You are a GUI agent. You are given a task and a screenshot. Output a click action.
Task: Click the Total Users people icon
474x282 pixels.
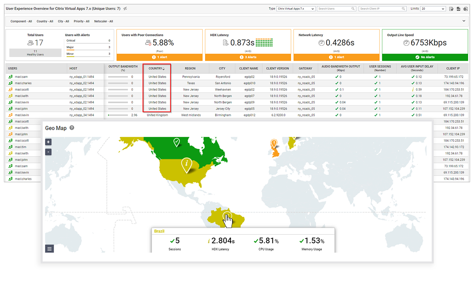pos(30,43)
